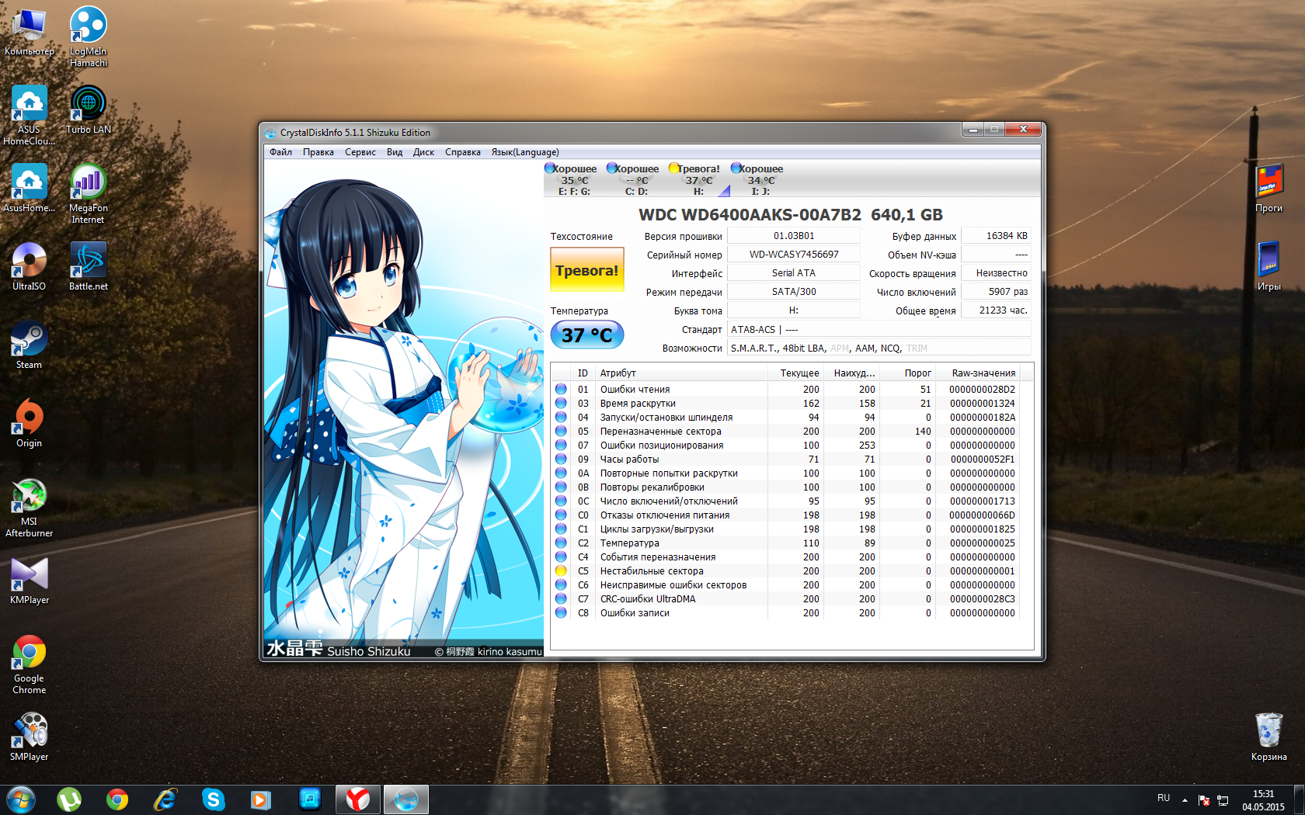Open the taskbar clock showing 15:31
The height and width of the screenshot is (815, 1305).
[1263, 800]
